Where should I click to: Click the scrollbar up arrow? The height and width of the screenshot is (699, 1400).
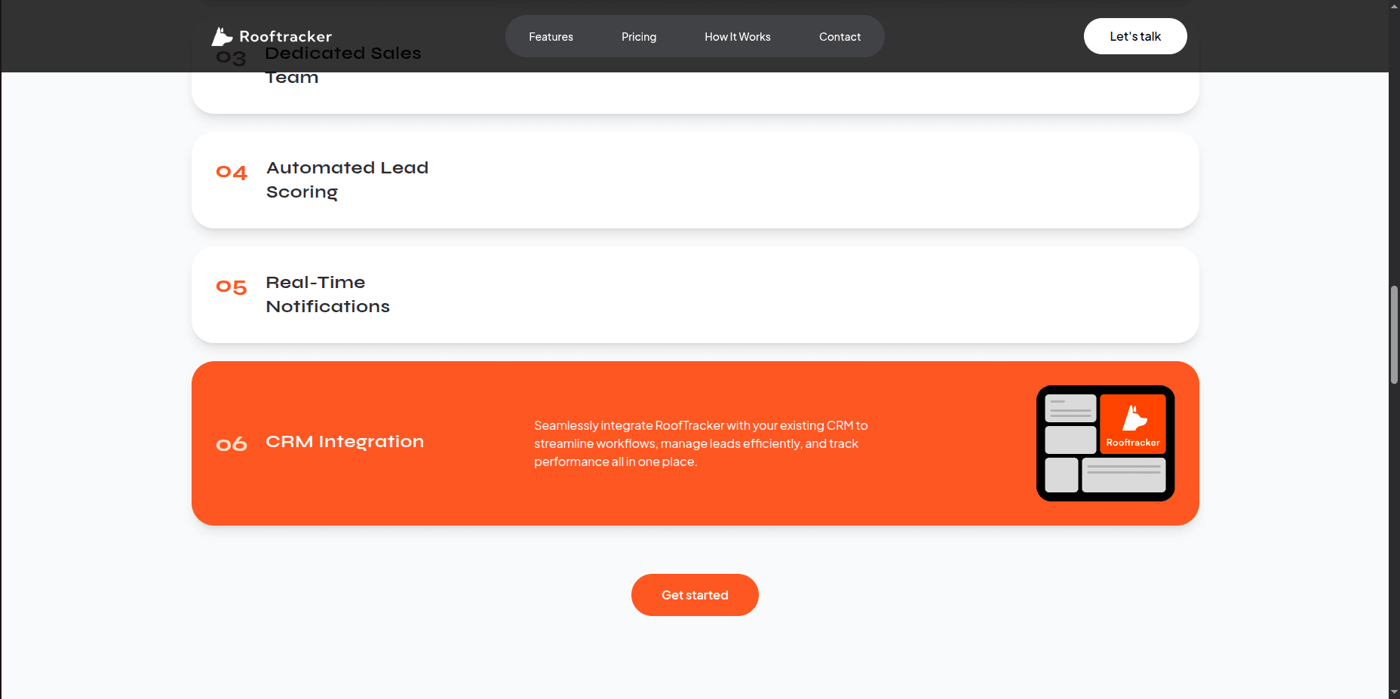[x=1394, y=6]
